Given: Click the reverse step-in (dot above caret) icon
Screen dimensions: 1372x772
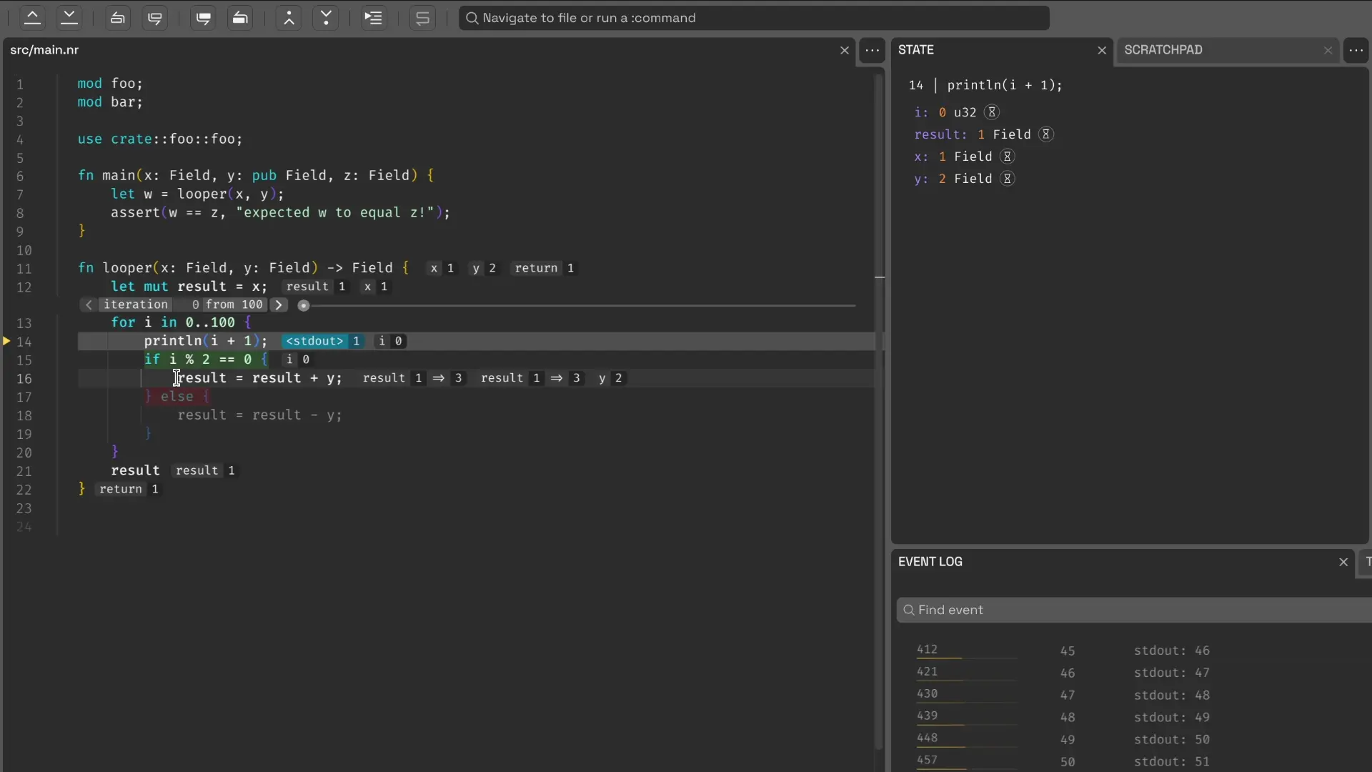Looking at the screenshot, I should pyautogui.click(x=289, y=18).
